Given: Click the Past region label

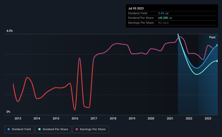Looking at the screenshot, I should coord(212,37).
